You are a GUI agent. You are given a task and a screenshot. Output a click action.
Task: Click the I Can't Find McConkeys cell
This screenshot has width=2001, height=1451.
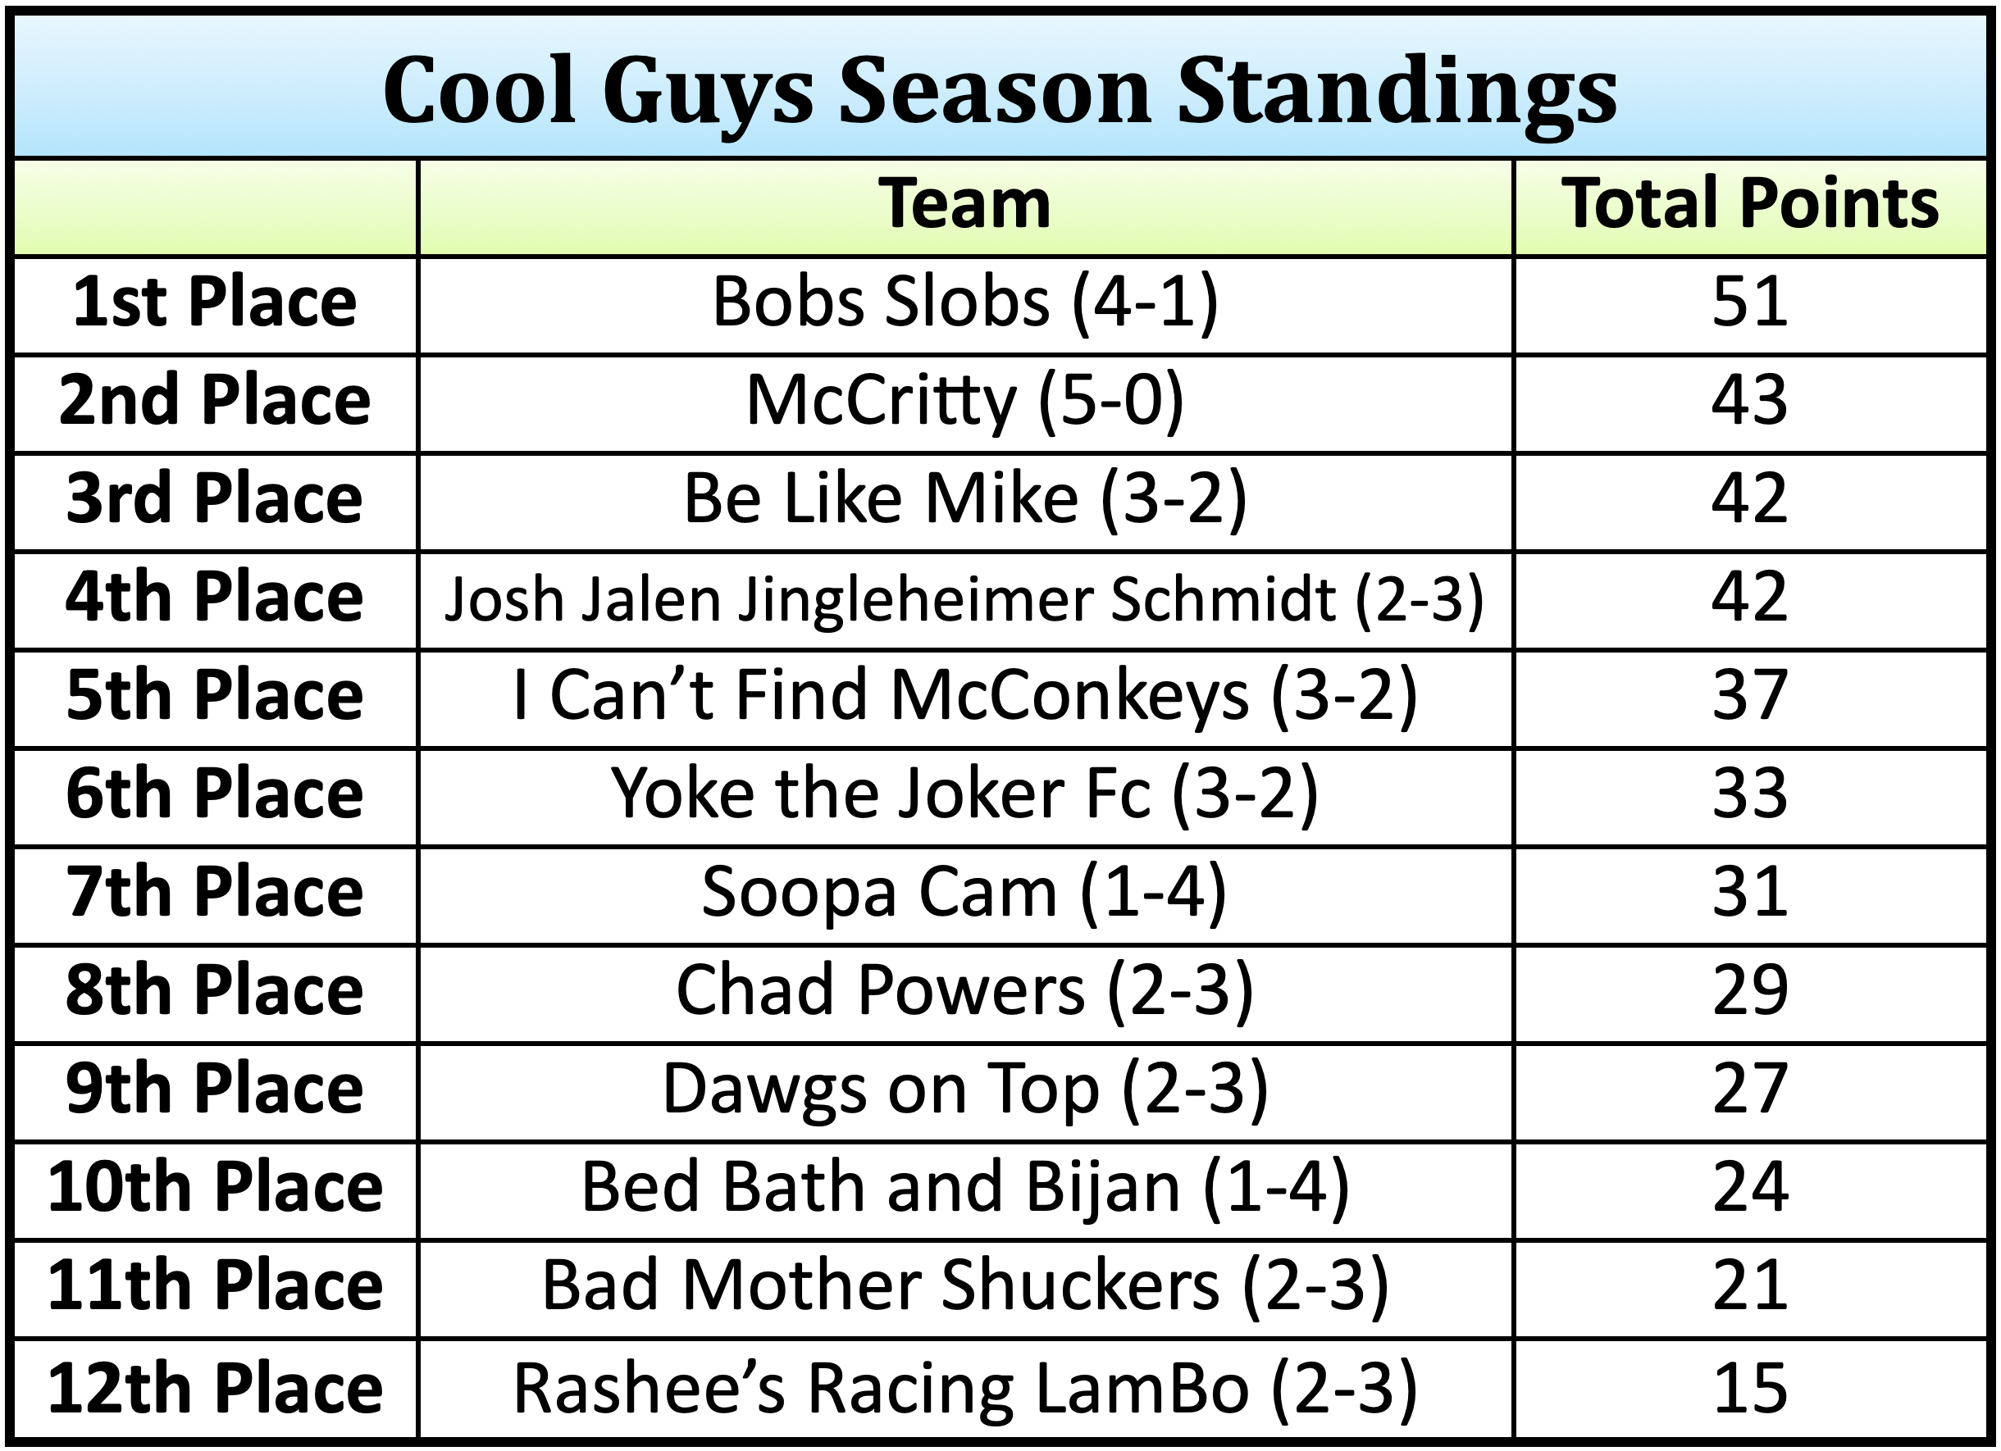[x=964, y=696]
